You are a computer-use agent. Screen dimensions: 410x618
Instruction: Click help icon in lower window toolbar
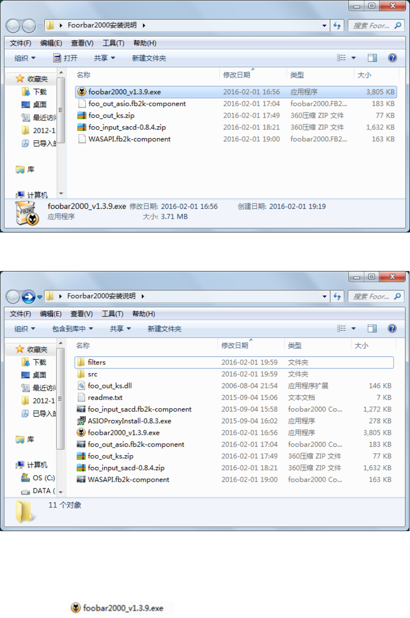(x=393, y=328)
